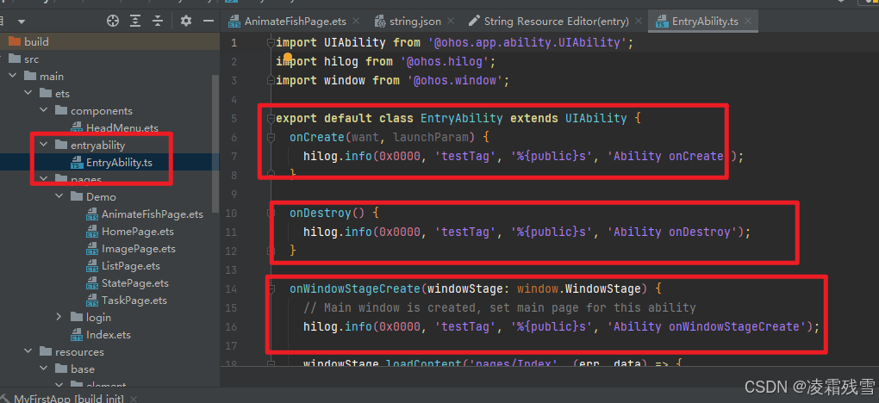The width and height of the screenshot is (879, 403).
Task: Click the orange build folder icon
Action: tap(15, 41)
